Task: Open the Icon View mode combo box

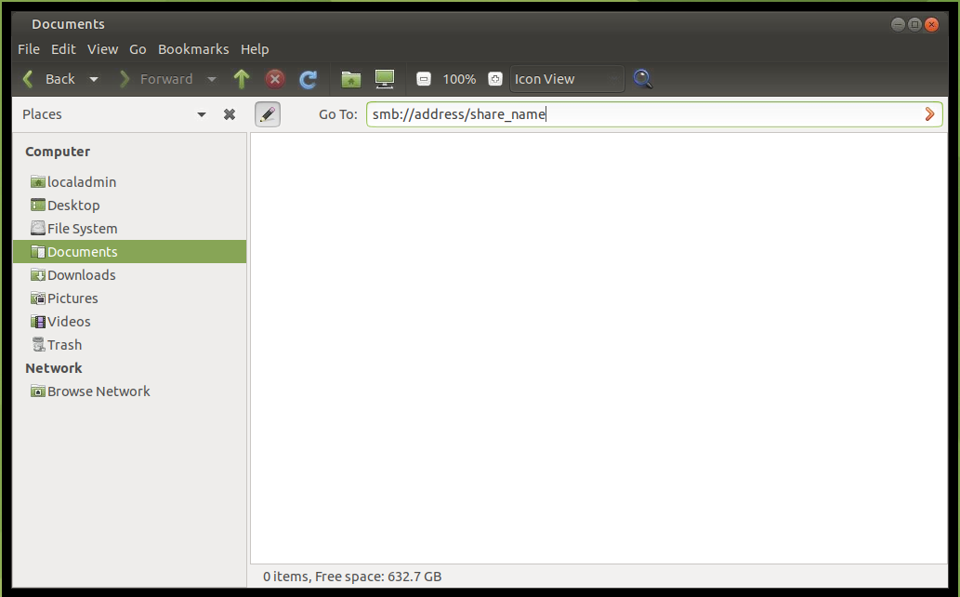Action: [567, 79]
